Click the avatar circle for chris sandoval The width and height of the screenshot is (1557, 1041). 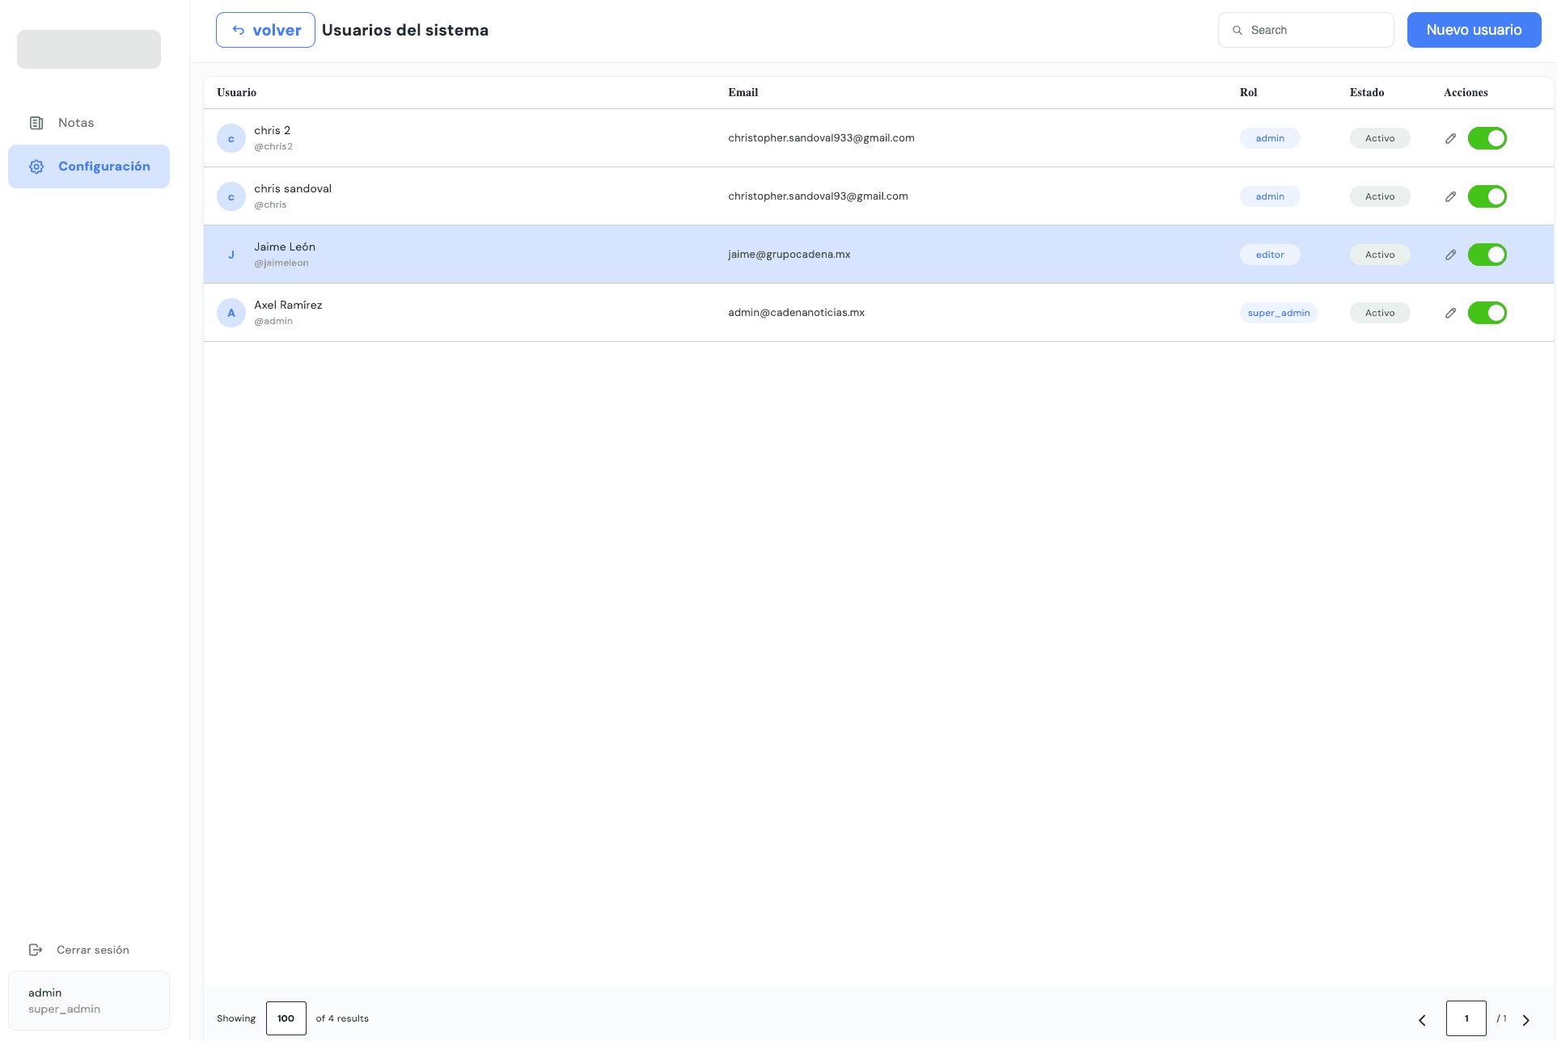tap(231, 196)
